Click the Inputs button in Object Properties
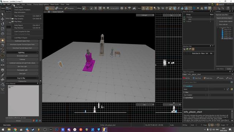This screenshot has height=132, width=234. (x=229, y=78)
